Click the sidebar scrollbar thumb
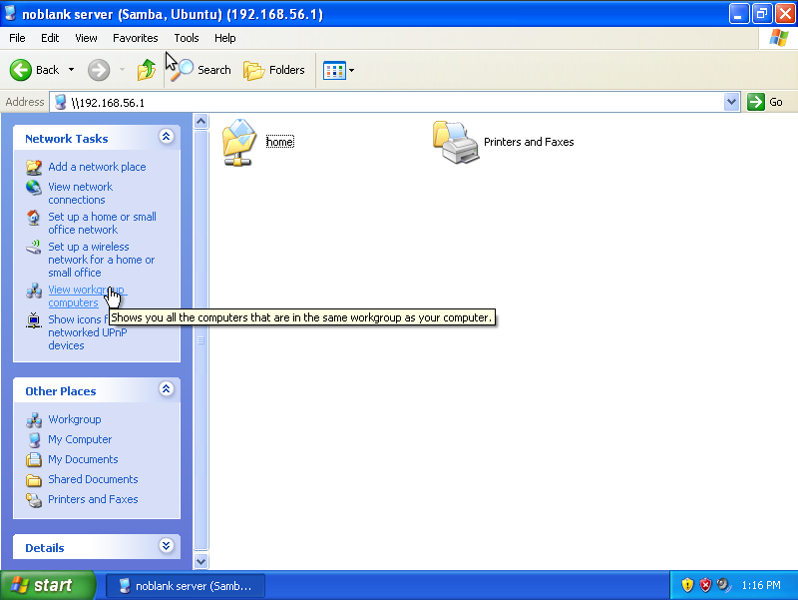Image resolution: width=798 pixels, height=600 pixels. (201, 340)
